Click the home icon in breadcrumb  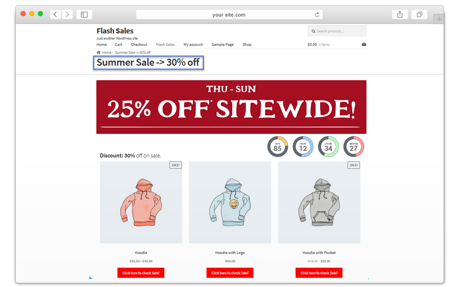click(98, 53)
